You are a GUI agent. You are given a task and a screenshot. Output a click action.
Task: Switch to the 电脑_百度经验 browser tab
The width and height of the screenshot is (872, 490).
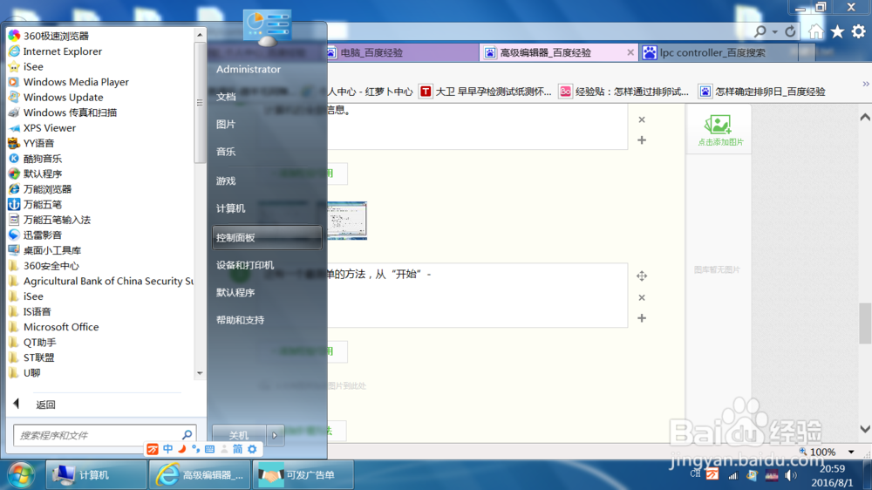[402, 53]
